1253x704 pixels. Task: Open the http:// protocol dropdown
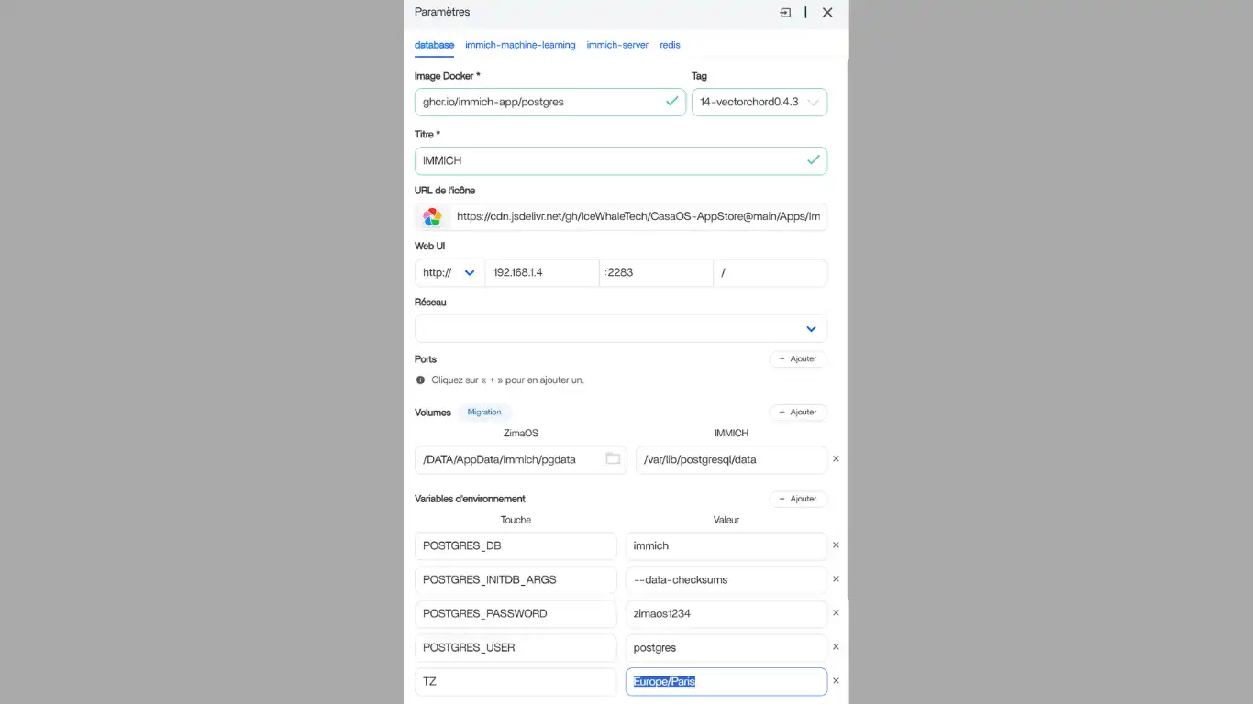(x=449, y=273)
